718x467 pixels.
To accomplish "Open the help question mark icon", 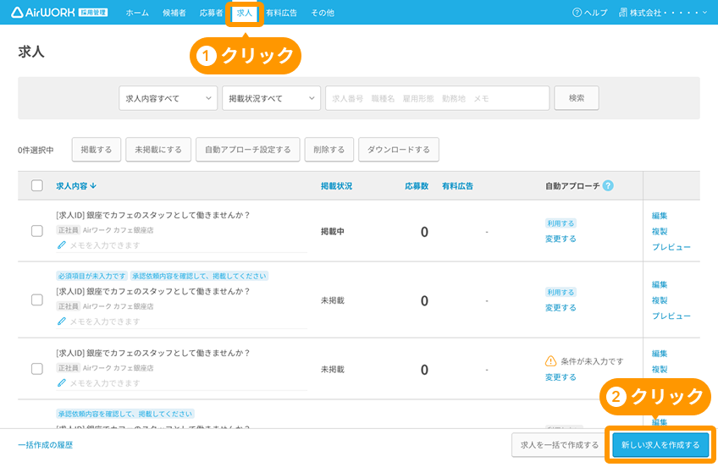I will [x=577, y=13].
